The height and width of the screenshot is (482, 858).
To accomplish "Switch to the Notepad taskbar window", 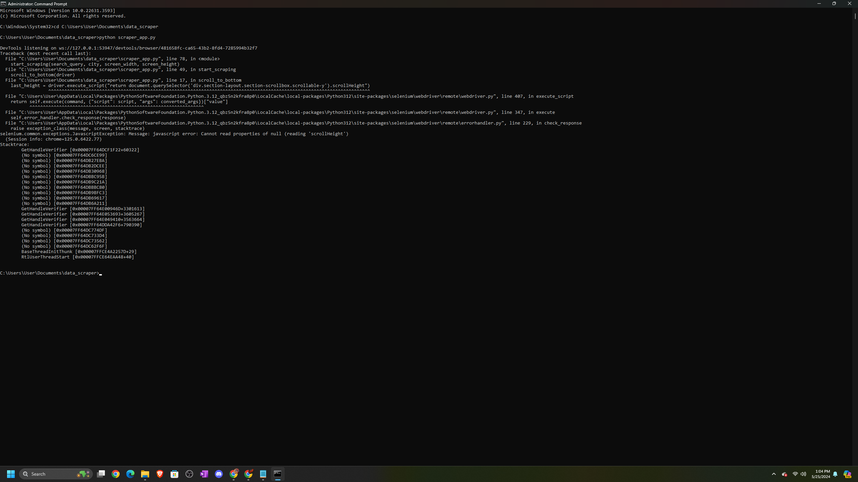I will [263, 474].
